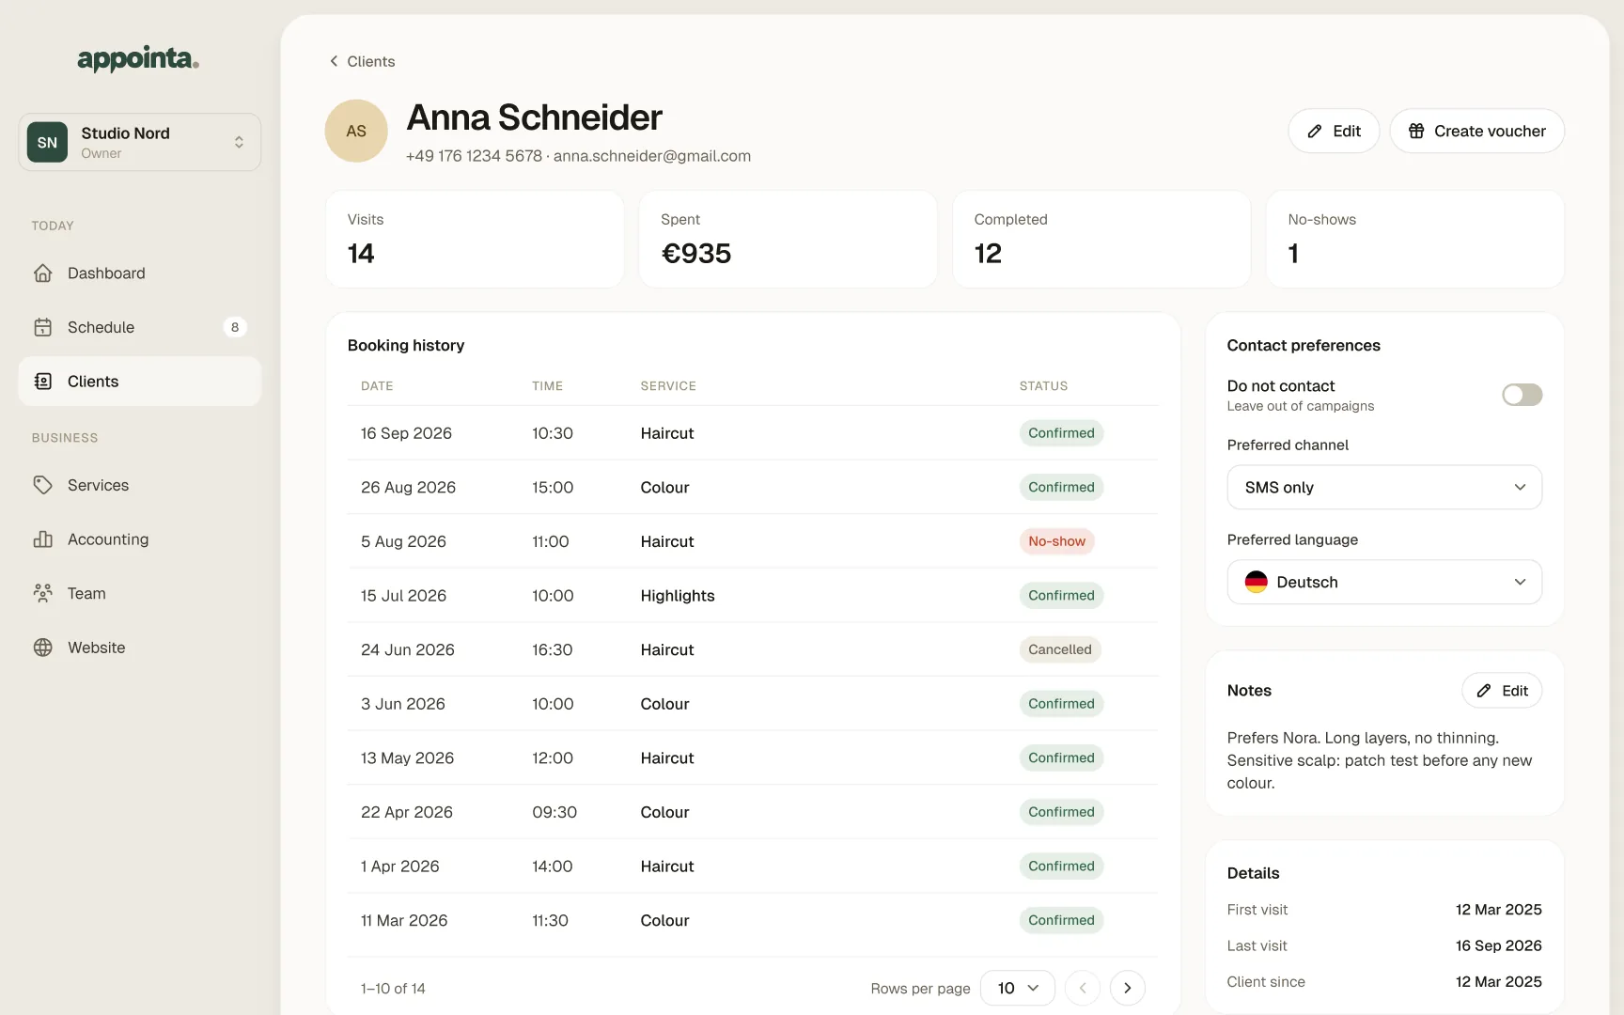The height and width of the screenshot is (1015, 1624).
Task: Click the AS client avatar
Action: click(x=356, y=131)
